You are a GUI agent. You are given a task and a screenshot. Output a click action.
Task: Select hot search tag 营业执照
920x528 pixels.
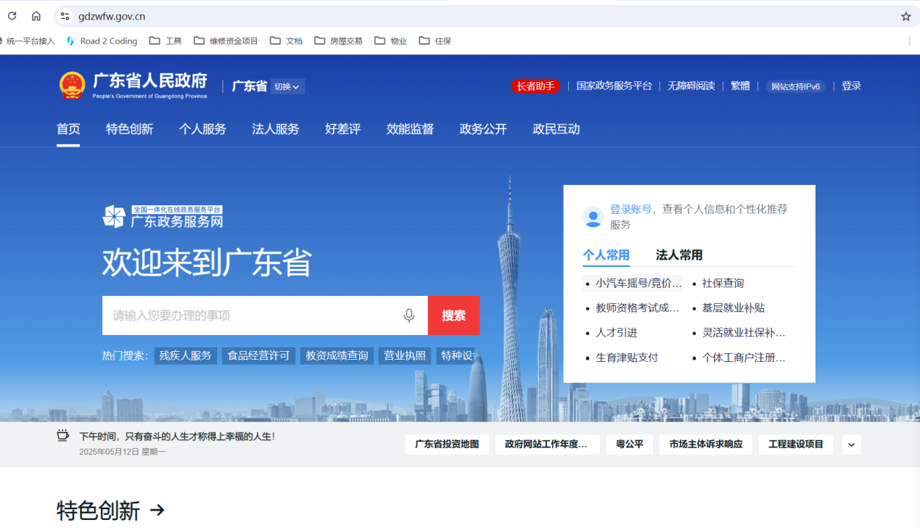click(405, 355)
